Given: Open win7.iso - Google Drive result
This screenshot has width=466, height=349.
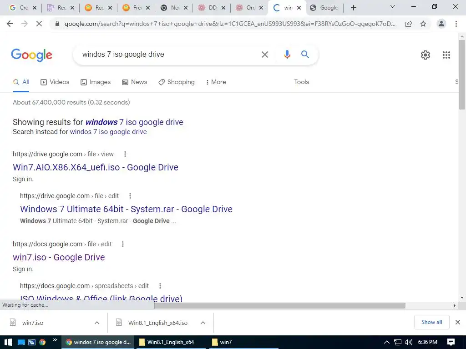Looking at the screenshot, I should [x=59, y=257].
